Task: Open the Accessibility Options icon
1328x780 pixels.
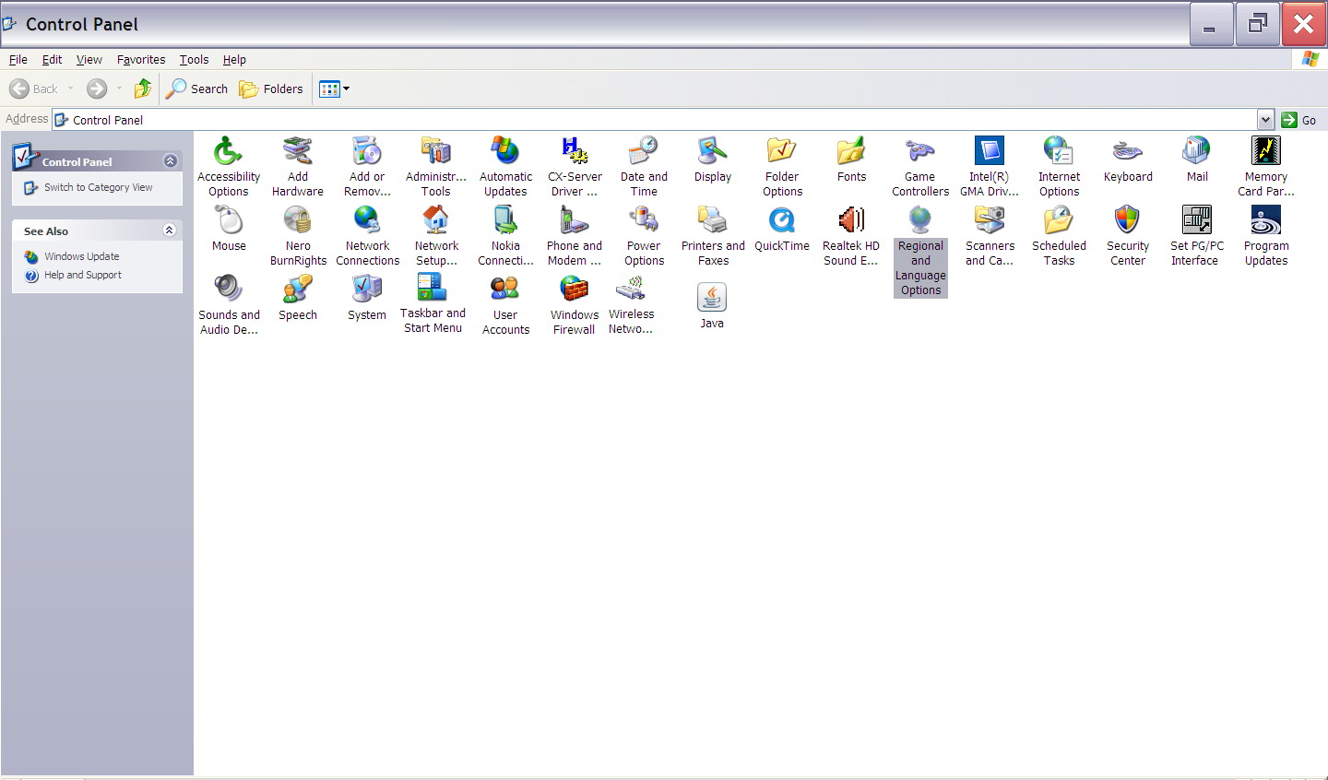Action: 228,152
